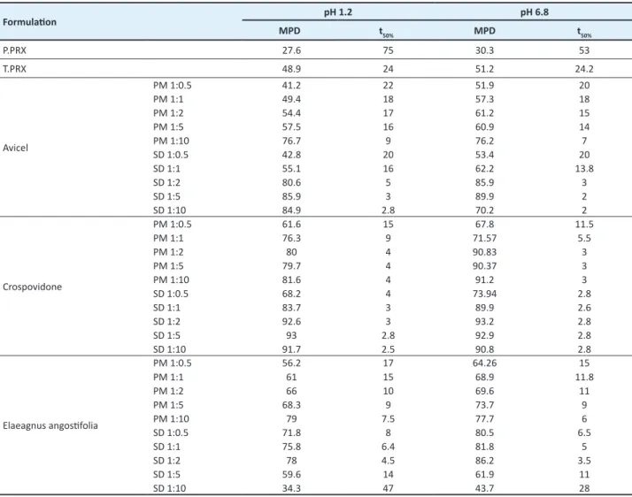Click the cell showing 71.57

(x=484, y=238)
